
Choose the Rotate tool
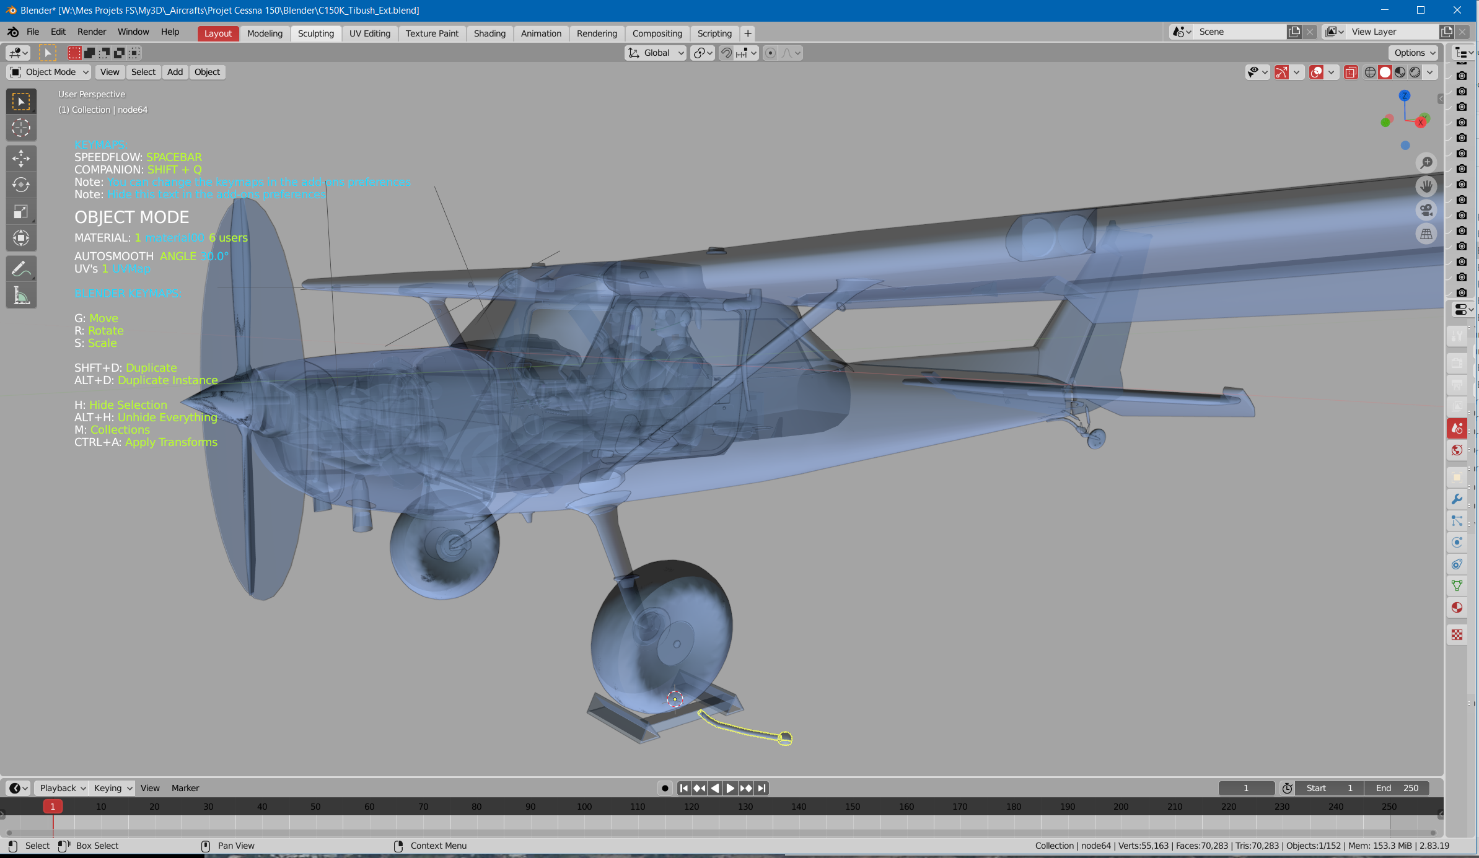(21, 185)
